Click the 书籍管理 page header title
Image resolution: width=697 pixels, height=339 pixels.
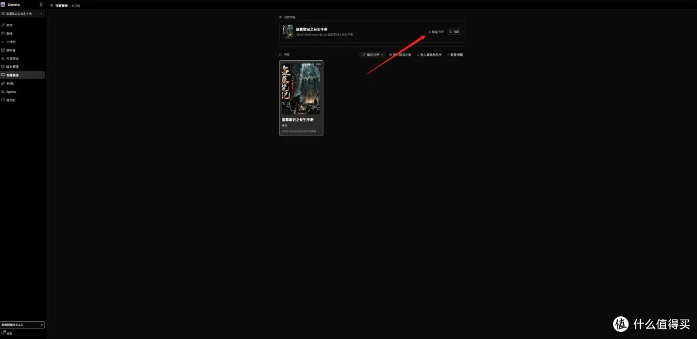tap(62, 5)
